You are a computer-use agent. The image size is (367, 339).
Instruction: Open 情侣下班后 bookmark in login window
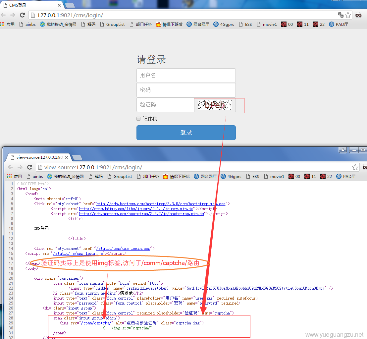pyautogui.click(x=169, y=24)
